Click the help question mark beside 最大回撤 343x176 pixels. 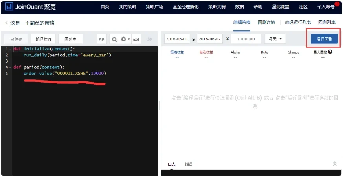(x=330, y=52)
